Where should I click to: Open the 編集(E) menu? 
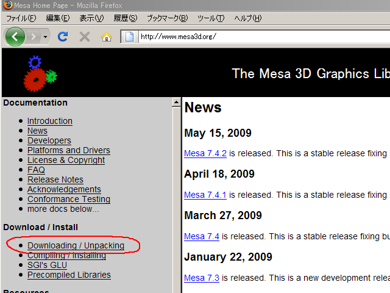[58, 18]
